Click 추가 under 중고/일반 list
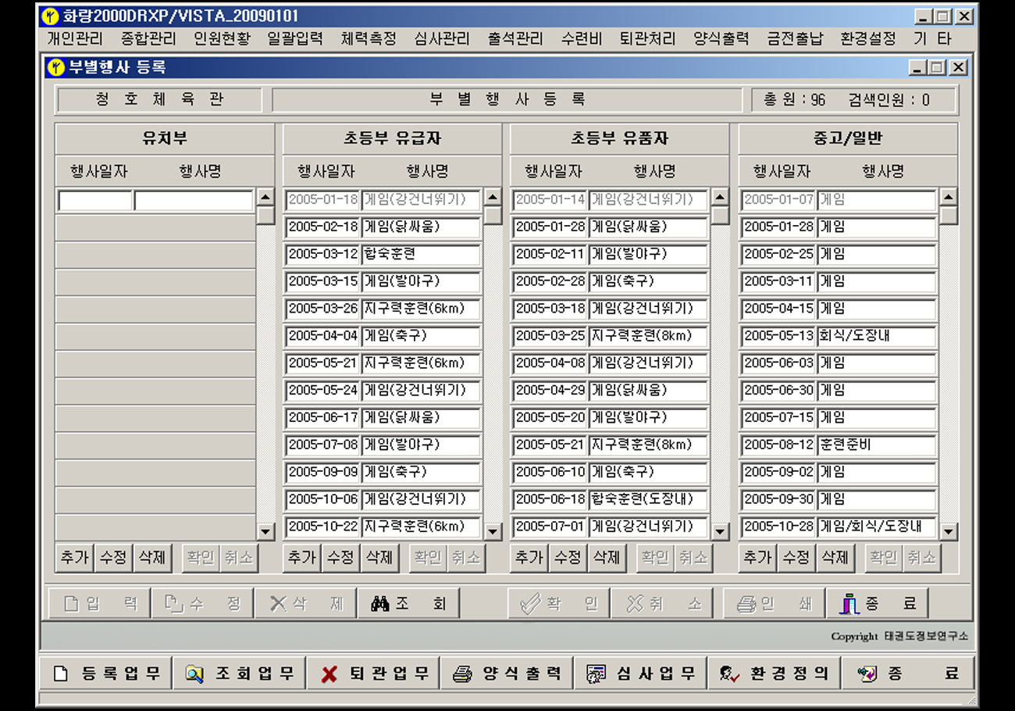 [757, 558]
